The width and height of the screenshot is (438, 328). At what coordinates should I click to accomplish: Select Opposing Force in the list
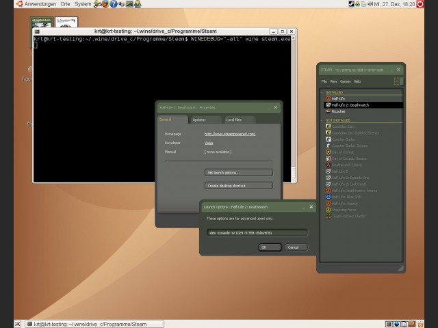tap(363, 210)
